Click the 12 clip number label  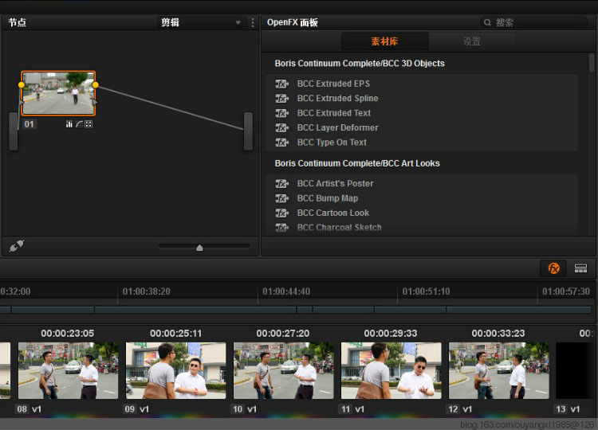[x=453, y=409]
